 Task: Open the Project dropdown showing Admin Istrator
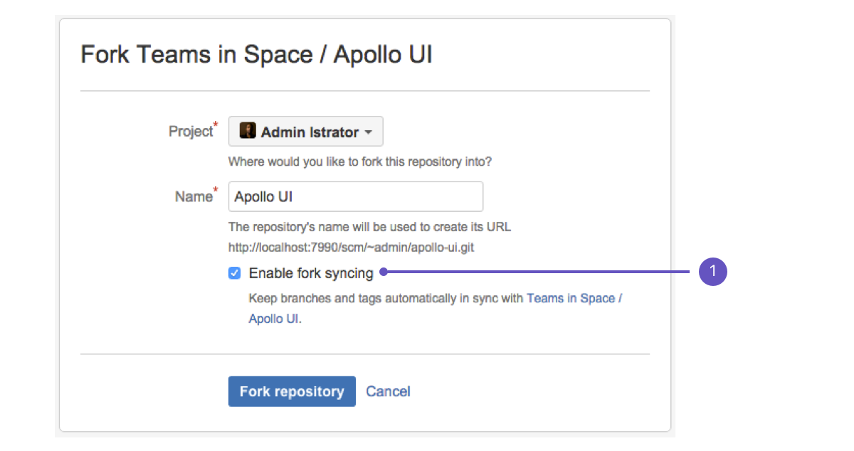click(x=305, y=132)
